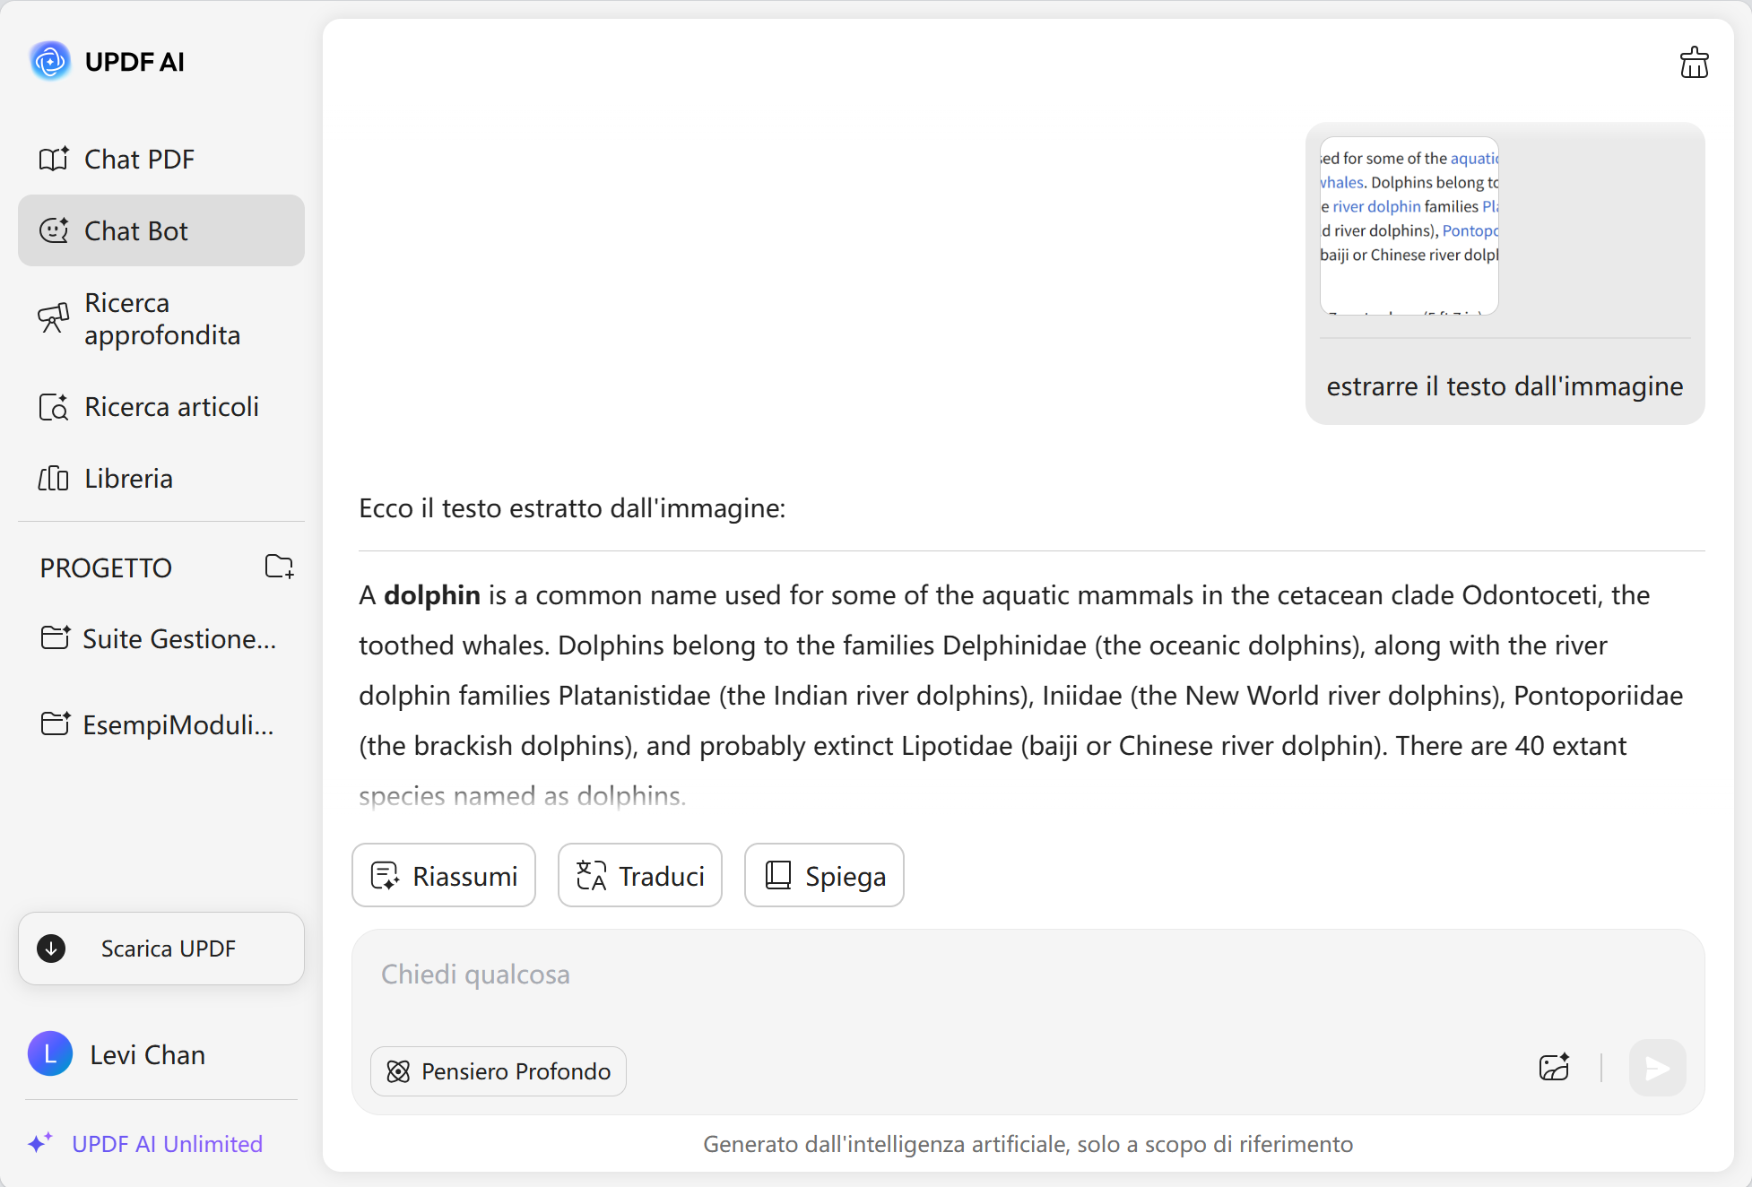The width and height of the screenshot is (1752, 1187).
Task: Toggle Pensiero Profondo deep thinking mode
Action: click(x=499, y=1071)
